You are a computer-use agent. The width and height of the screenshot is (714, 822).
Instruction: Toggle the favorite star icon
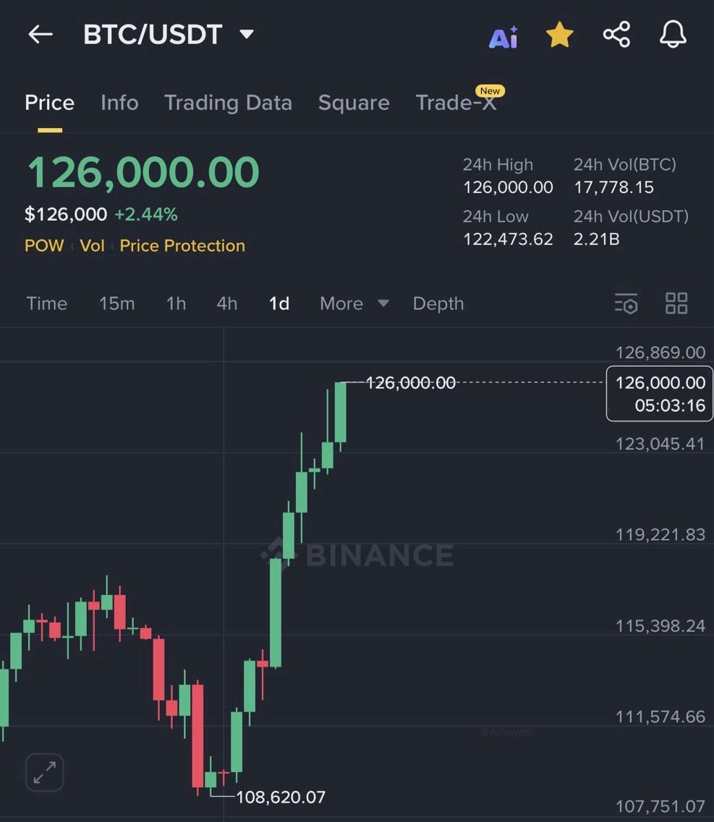click(x=559, y=35)
